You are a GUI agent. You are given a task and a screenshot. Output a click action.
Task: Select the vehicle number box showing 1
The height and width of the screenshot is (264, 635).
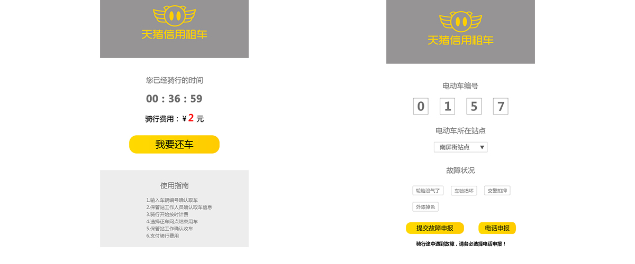(447, 107)
